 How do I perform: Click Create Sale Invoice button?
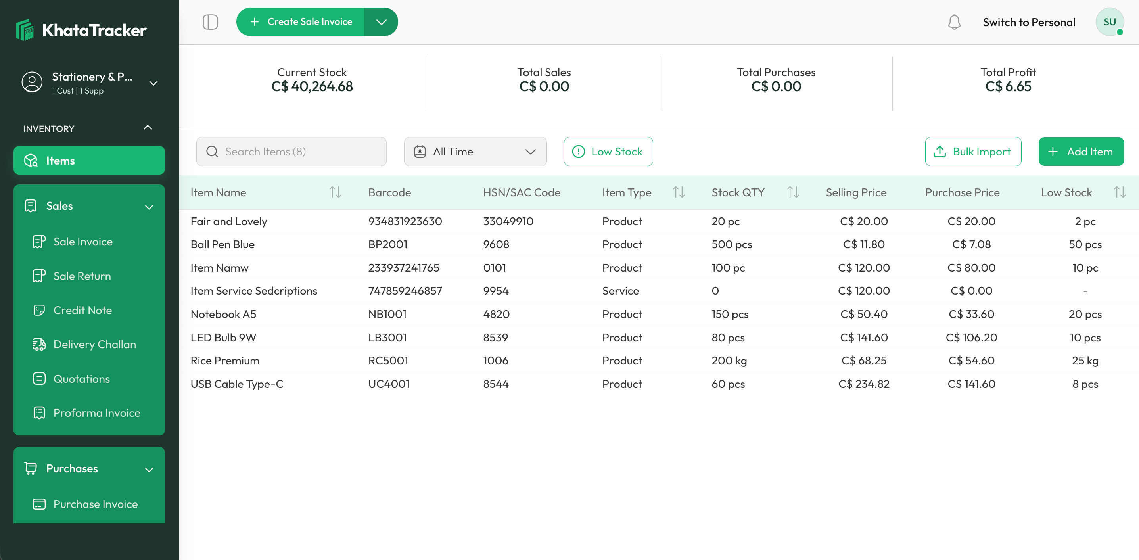[301, 22]
